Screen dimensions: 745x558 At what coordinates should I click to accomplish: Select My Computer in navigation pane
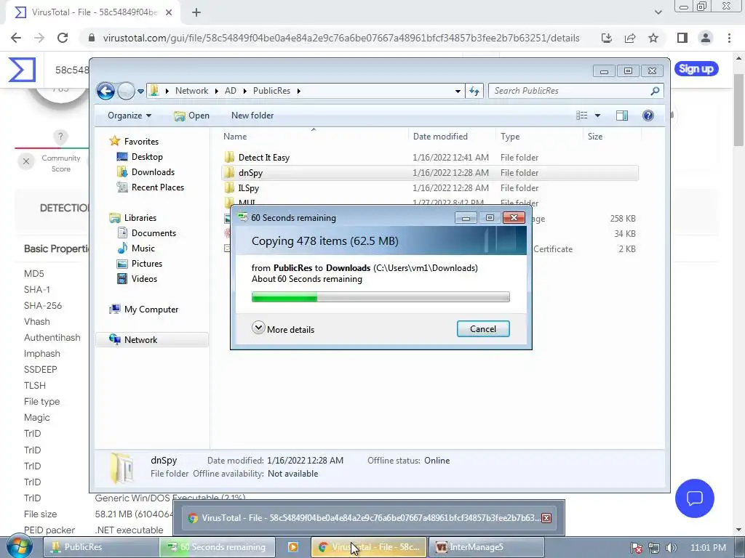tap(144, 310)
